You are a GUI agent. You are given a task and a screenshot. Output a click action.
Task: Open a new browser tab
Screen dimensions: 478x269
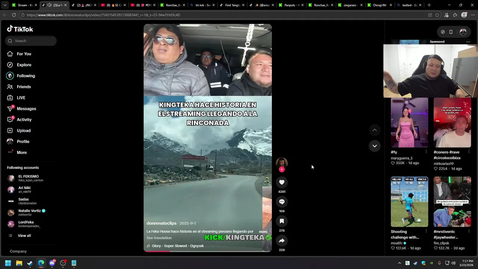[x=429, y=5]
